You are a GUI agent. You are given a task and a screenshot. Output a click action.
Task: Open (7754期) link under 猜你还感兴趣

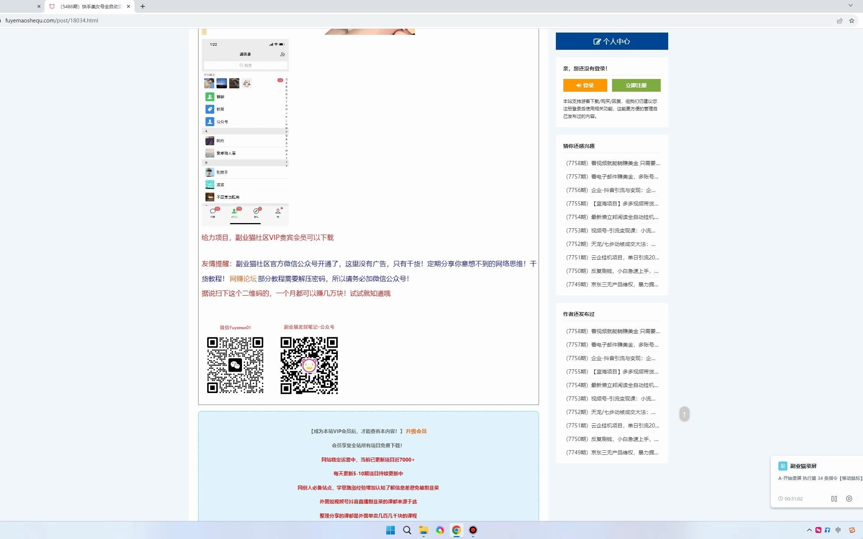[x=612, y=217]
